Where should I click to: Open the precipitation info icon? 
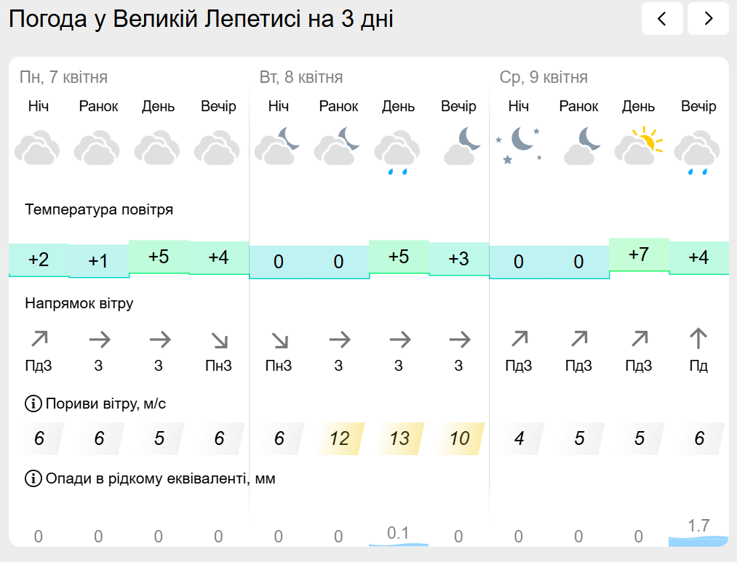tap(33, 478)
